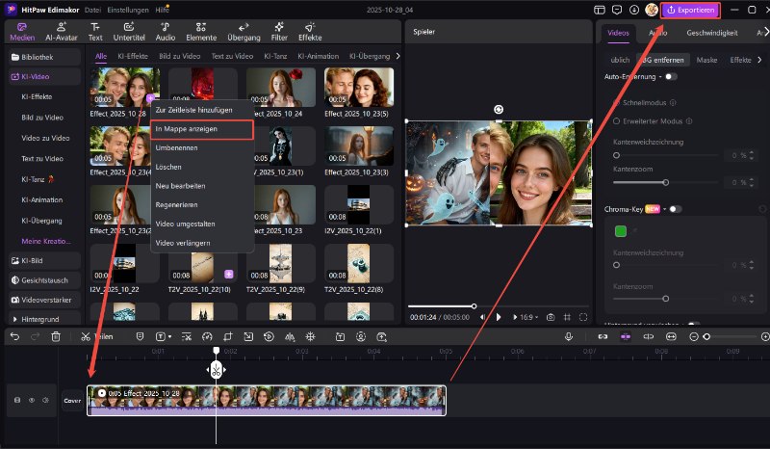Open the AI-Avatar tool
Viewport: 770px width, 449px height.
pyautogui.click(x=60, y=32)
